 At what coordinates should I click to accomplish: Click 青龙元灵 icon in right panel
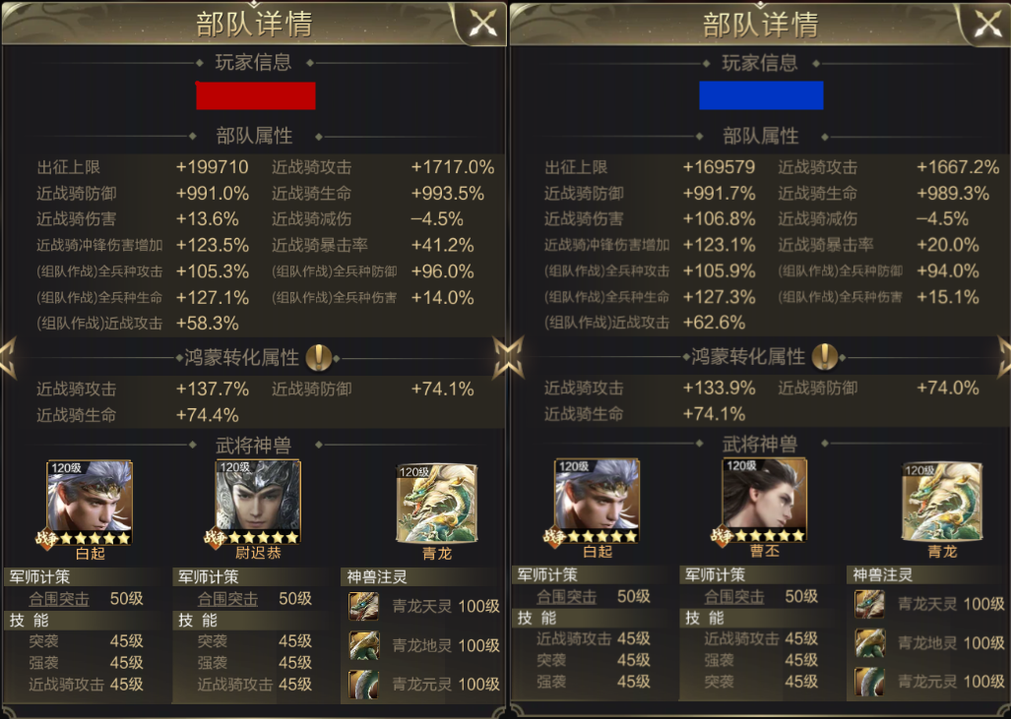click(870, 682)
